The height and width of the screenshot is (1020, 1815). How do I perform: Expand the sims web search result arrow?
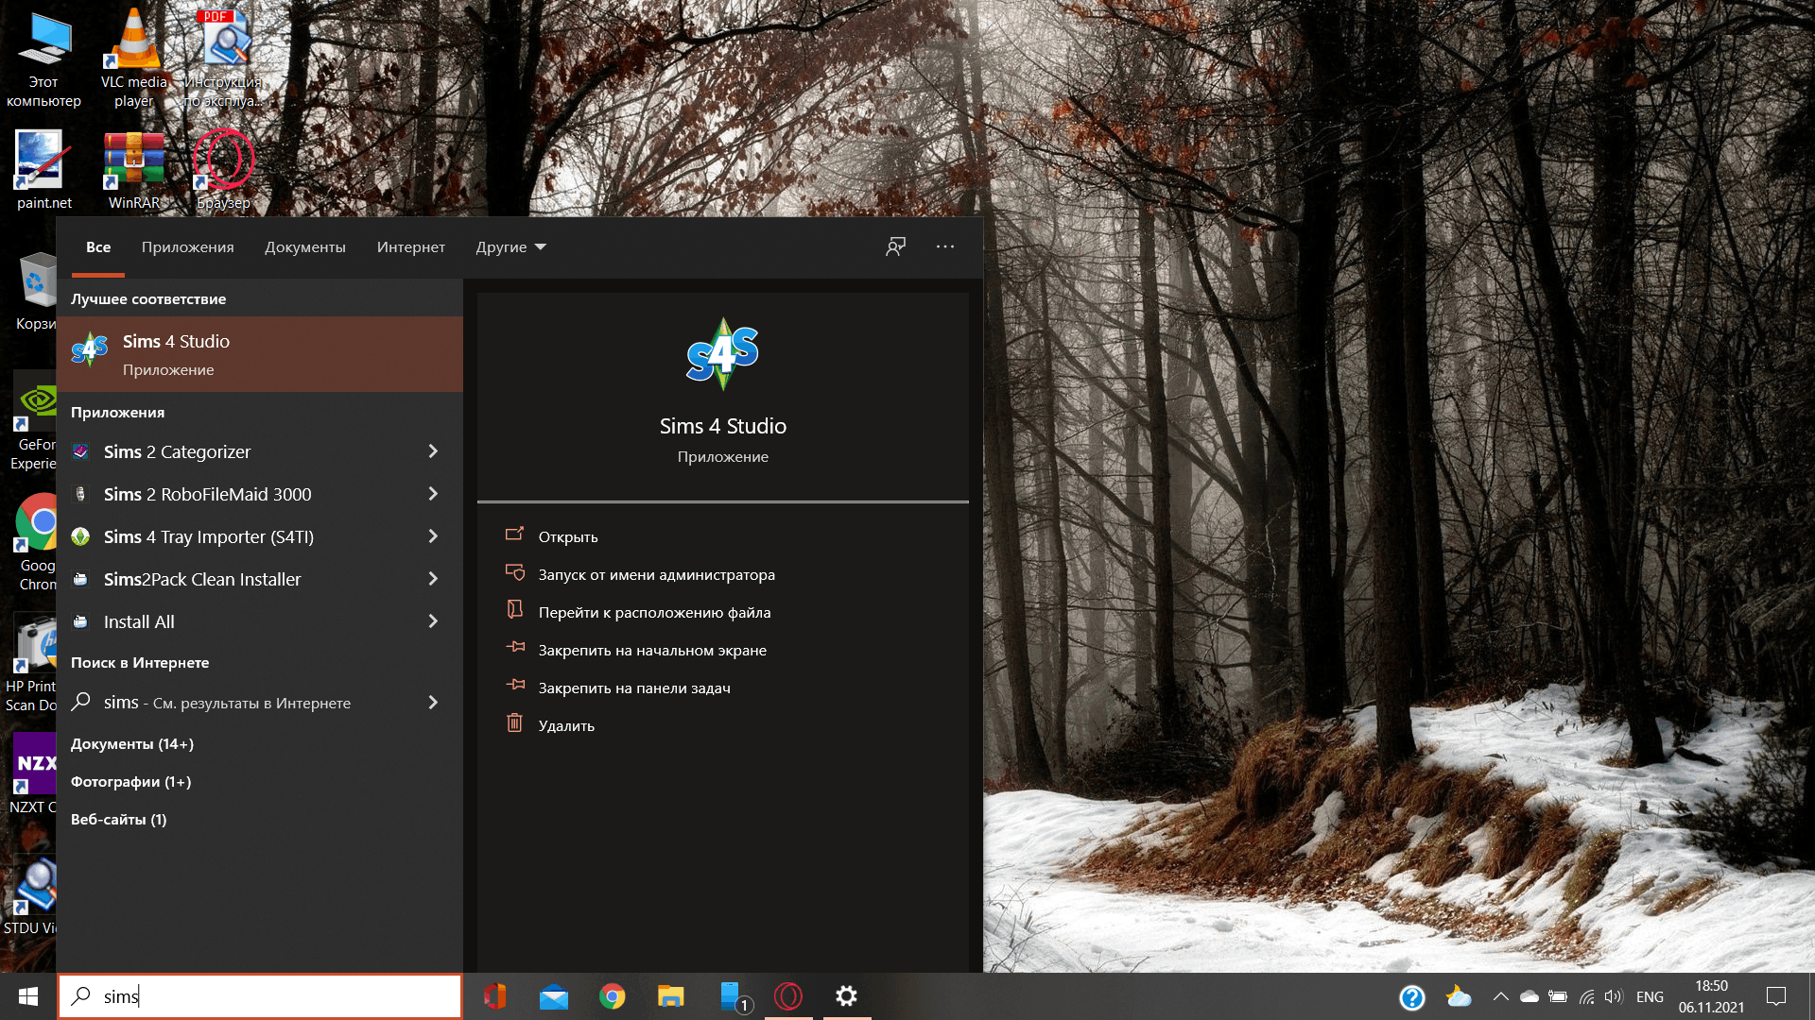pyautogui.click(x=433, y=703)
